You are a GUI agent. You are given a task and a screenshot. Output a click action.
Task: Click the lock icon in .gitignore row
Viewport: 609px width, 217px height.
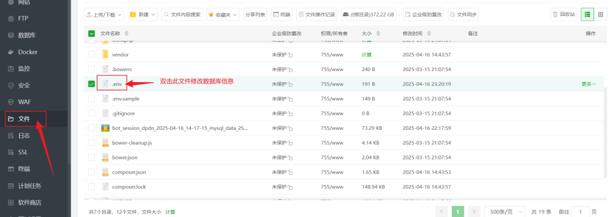click(x=290, y=113)
